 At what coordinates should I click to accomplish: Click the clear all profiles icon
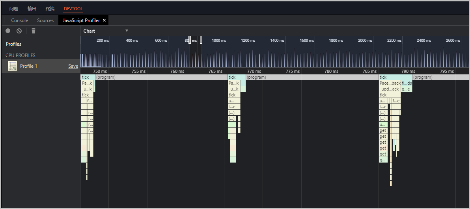point(19,31)
